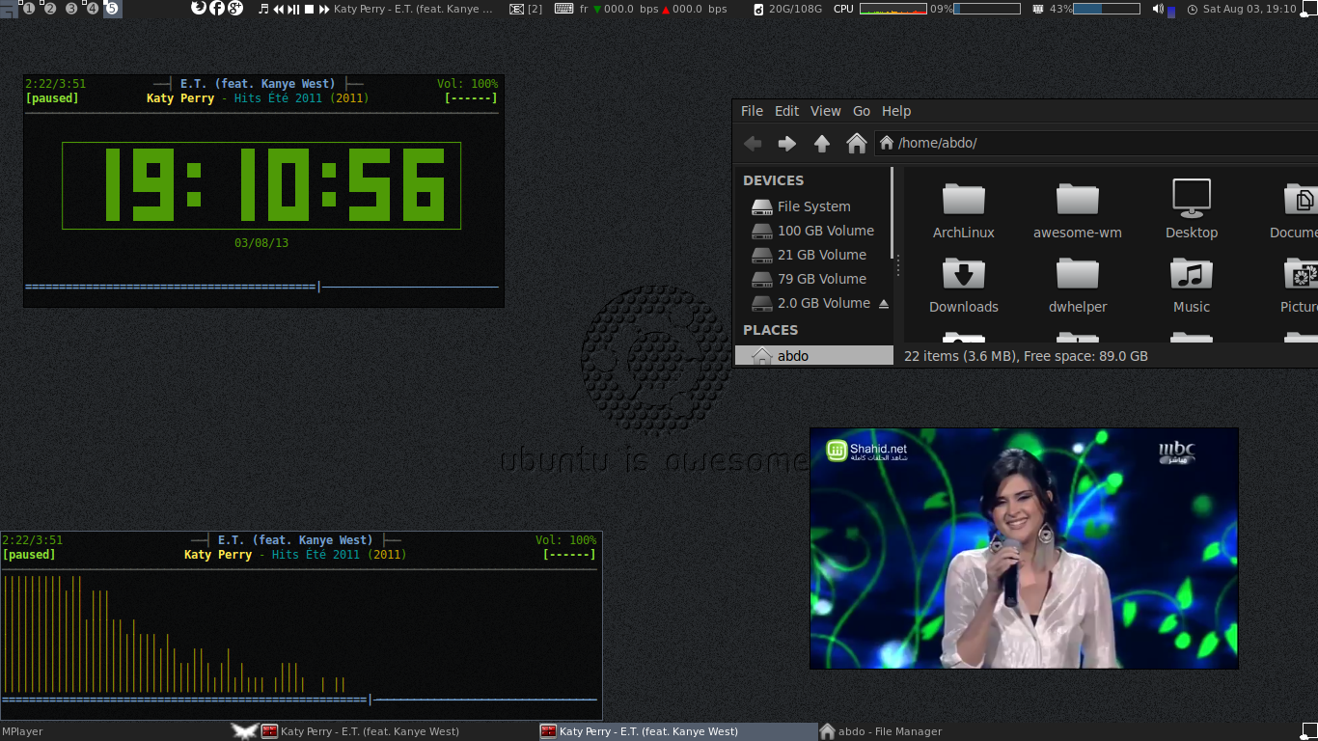Open the Google+ shortcut icon
This screenshot has height=741, width=1318.
coord(235,8)
